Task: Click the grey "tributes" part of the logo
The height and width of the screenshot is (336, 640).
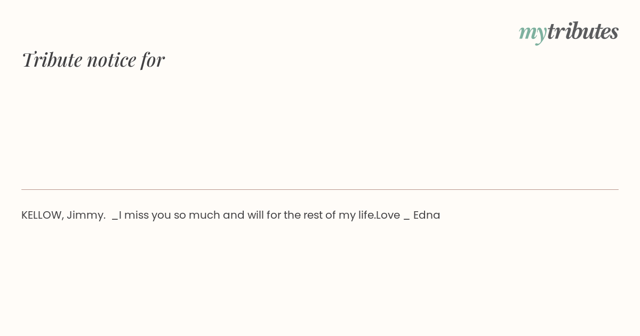Action: point(582,31)
